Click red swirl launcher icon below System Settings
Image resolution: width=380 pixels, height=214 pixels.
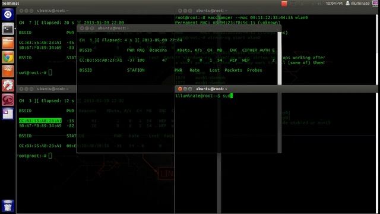(8, 100)
